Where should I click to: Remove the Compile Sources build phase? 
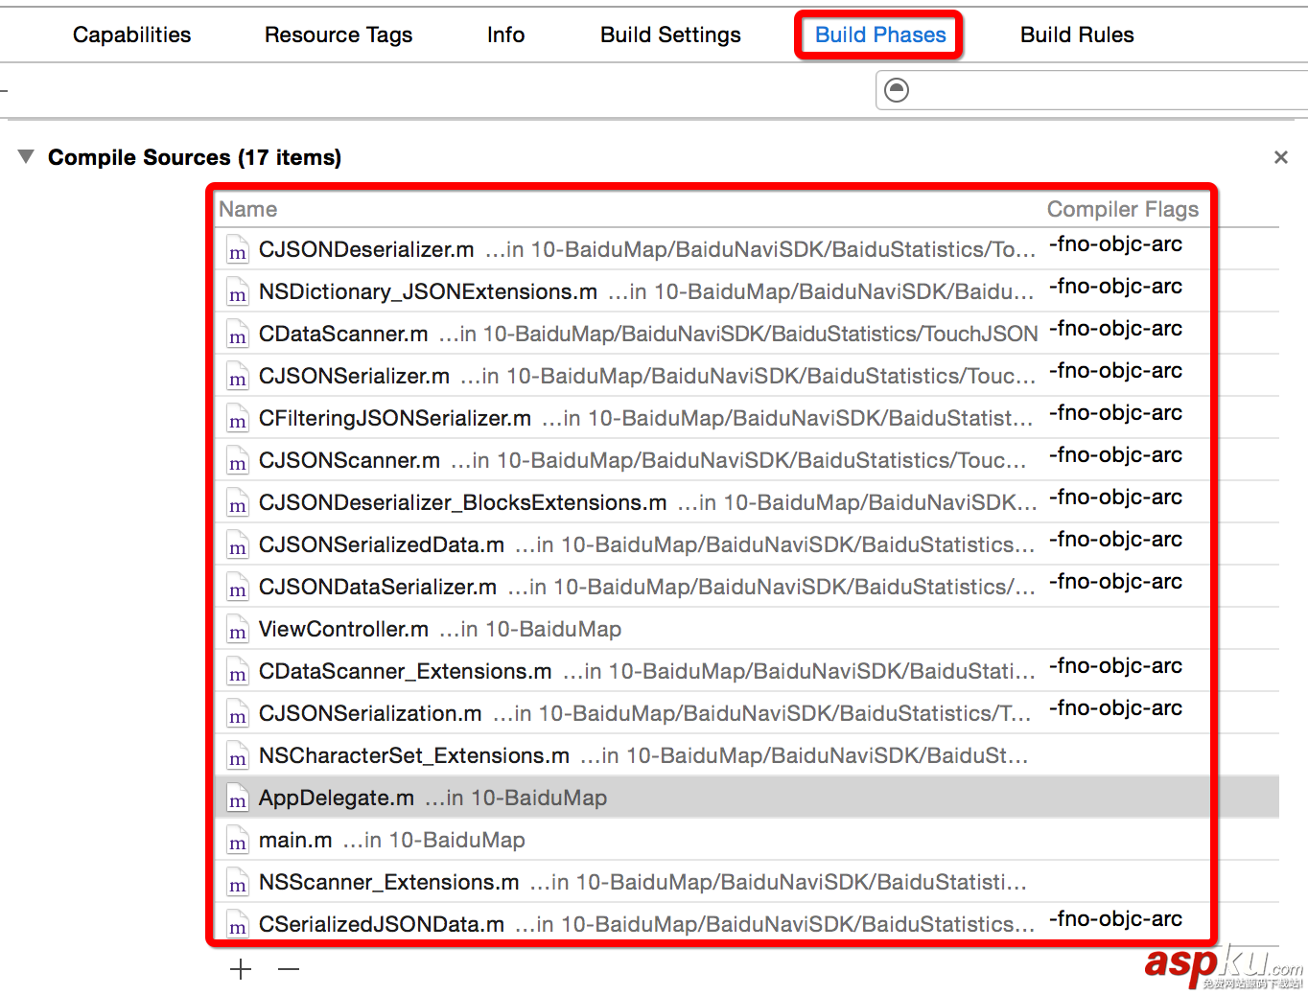click(x=1281, y=157)
